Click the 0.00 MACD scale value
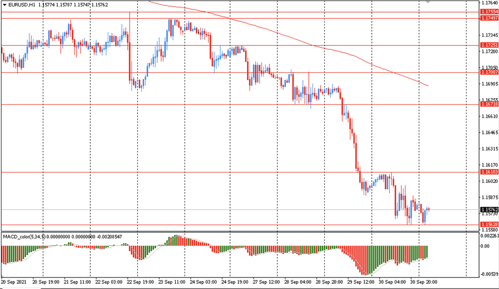 click(x=486, y=246)
